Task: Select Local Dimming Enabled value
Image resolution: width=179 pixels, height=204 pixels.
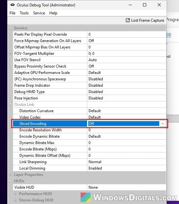Action: click(x=126, y=168)
